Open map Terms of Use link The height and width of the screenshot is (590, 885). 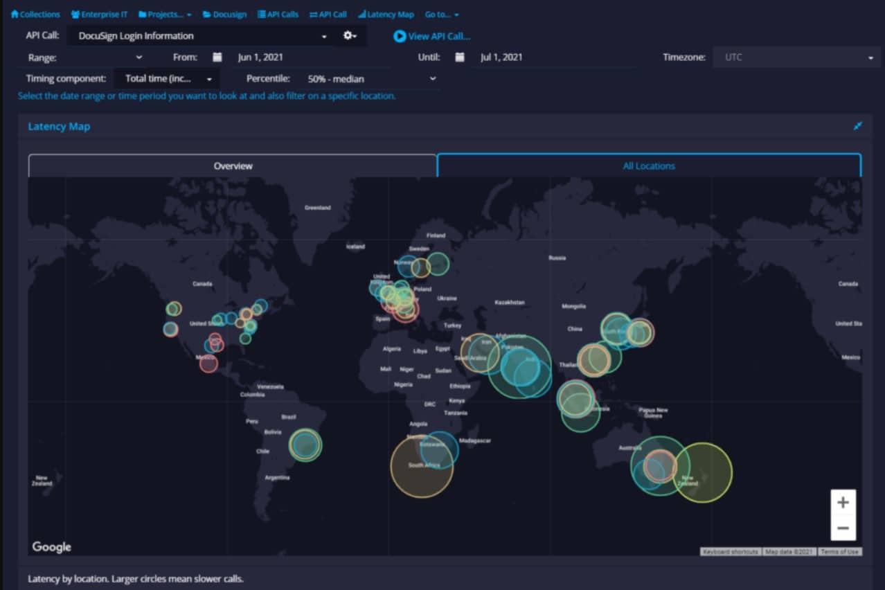click(x=840, y=552)
